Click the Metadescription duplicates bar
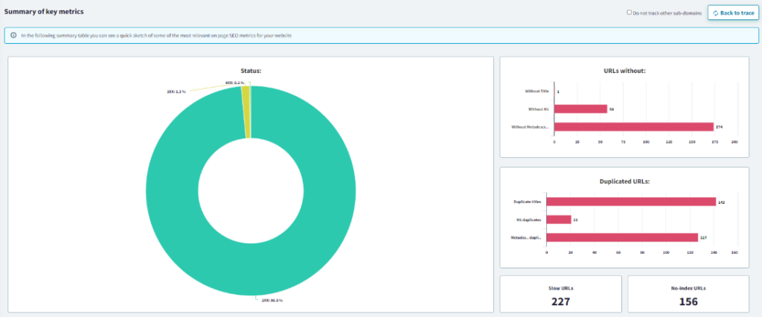 pos(622,237)
